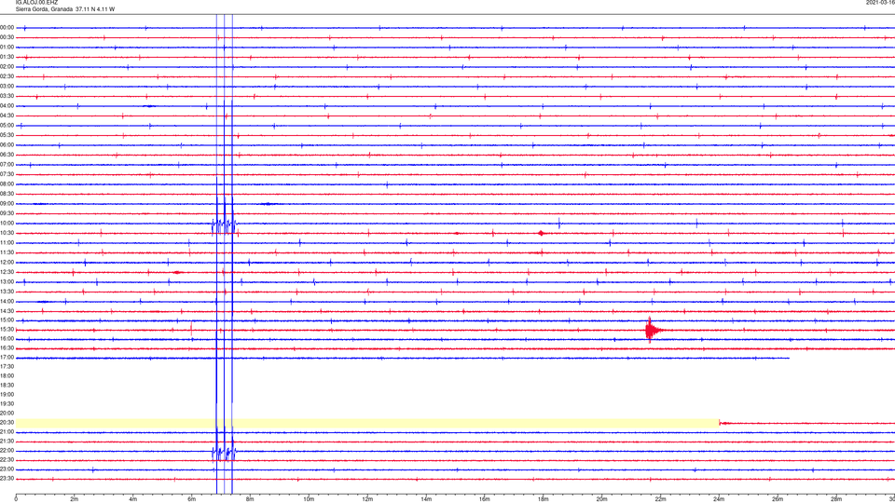Screen dimensions: 895x503
Task: Select the 00:00 trace time label
Action: (7, 27)
